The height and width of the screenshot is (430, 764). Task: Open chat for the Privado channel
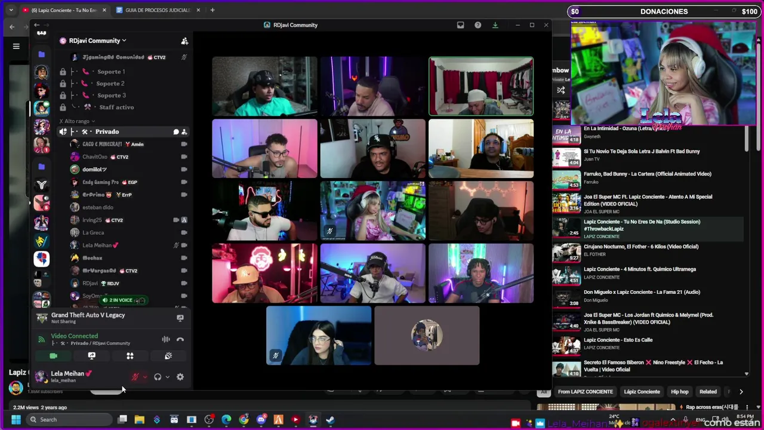coord(176,132)
